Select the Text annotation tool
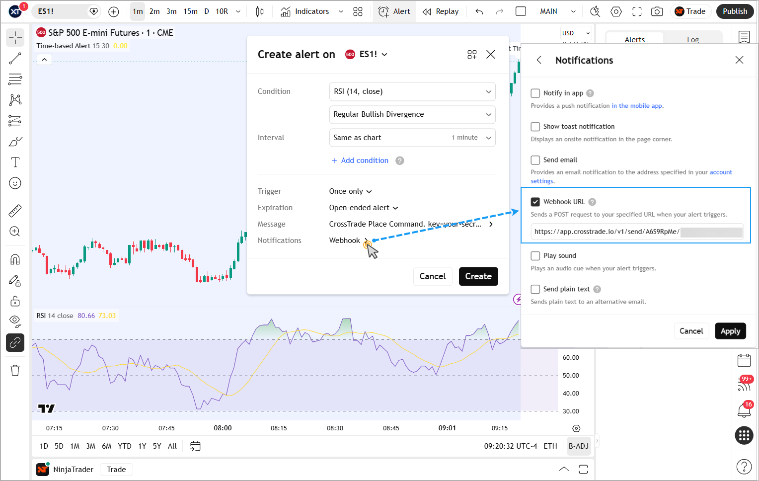 coord(15,162)
